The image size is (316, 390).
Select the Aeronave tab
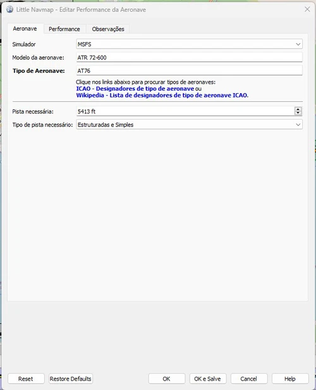[25, 28]
